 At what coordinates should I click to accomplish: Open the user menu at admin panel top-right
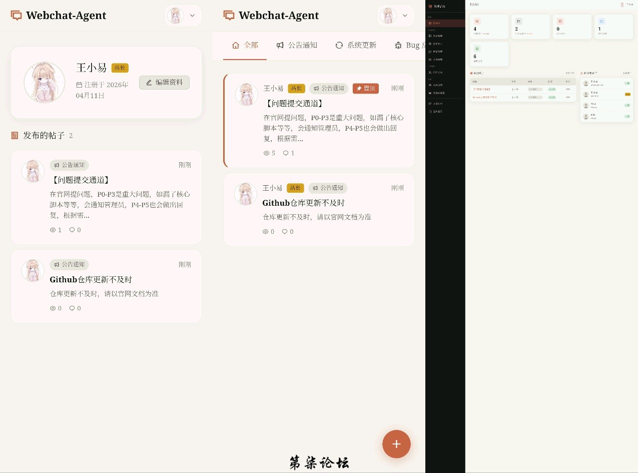coord(626,5)
